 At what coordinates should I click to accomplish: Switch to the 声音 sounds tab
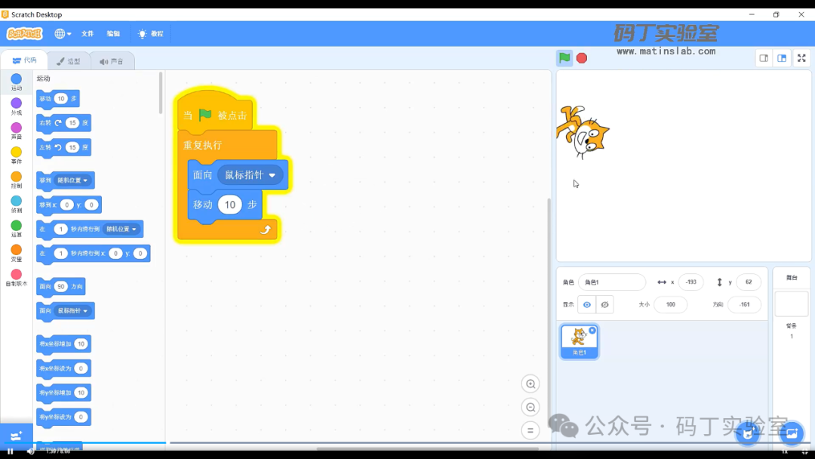111,61
